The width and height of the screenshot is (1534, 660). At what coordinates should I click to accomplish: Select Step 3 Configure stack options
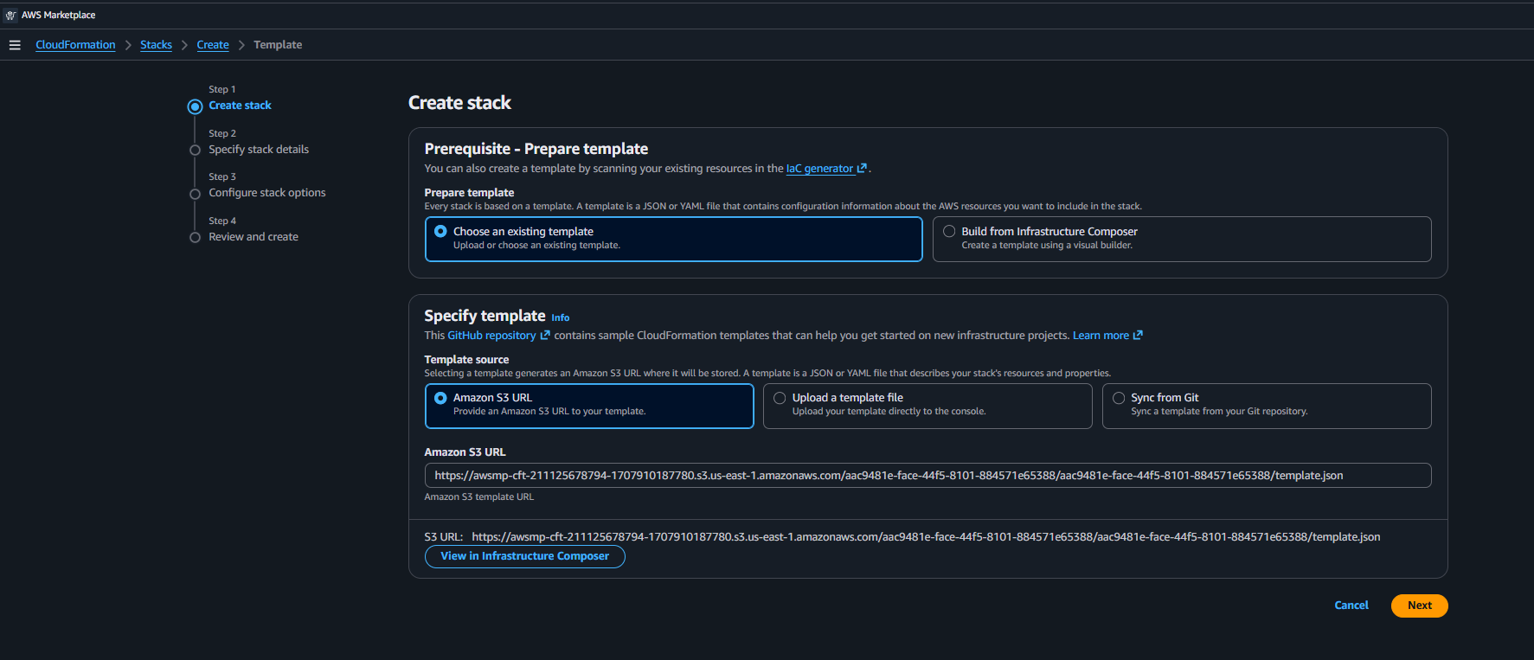click(x=267, y=193)
